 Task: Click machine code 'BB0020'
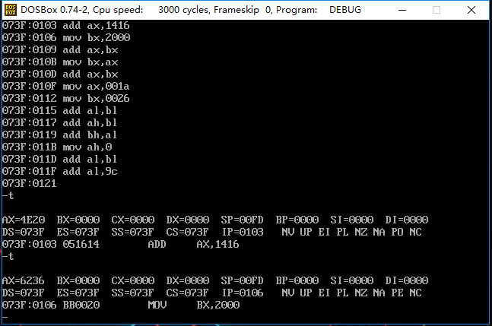[x=81, y=305]
